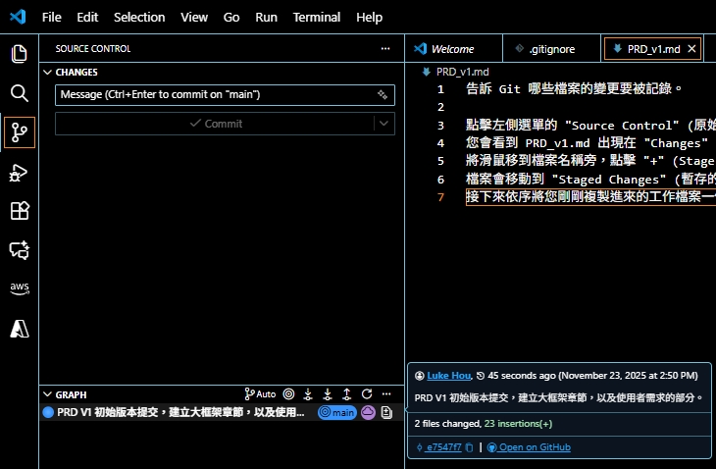Screen dimensions: 716x469
Task: Click line 4 mentioning "Changes"
Action: (x=588, y=142)
